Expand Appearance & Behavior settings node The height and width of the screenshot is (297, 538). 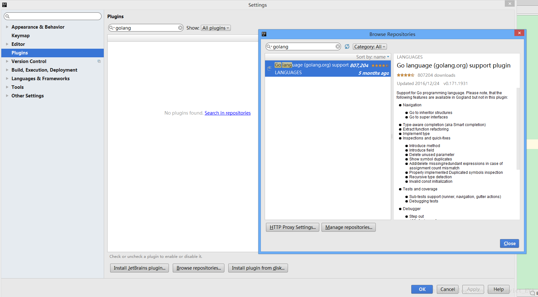[x=7, y=27]
